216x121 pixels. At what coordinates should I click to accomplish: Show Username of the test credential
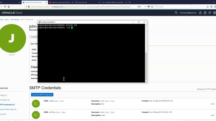point(107,101)
